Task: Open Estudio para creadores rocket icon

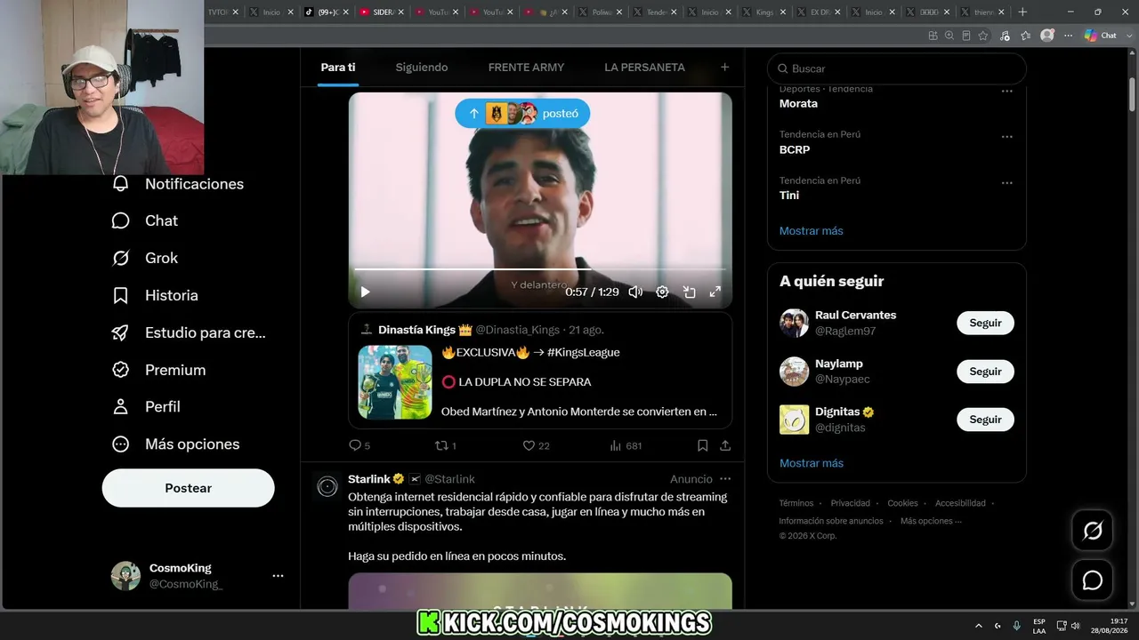Action: pyautogui.click(x=120, y=332)
